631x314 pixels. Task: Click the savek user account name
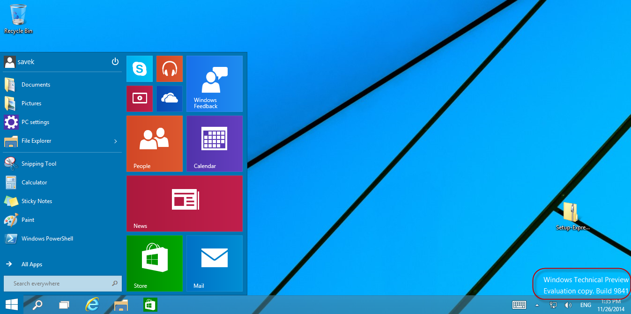coord(27,61)
